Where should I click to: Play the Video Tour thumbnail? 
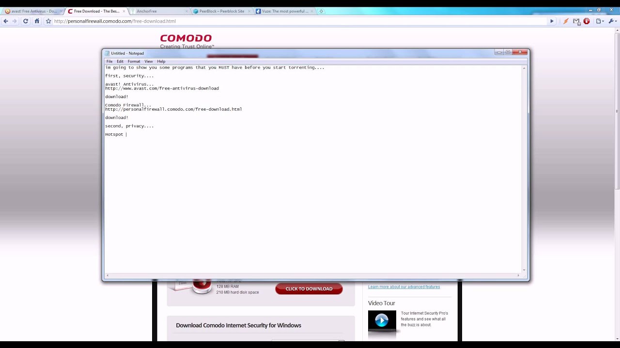coord(382,320)
